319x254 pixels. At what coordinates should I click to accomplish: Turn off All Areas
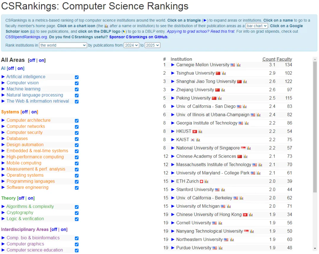pos(32,60)
